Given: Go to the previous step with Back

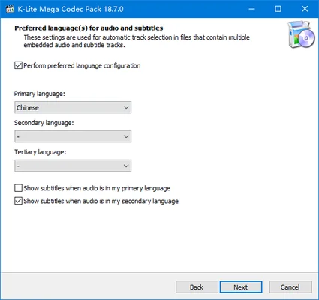Looking at the screenshot, I should pos(197,286).
